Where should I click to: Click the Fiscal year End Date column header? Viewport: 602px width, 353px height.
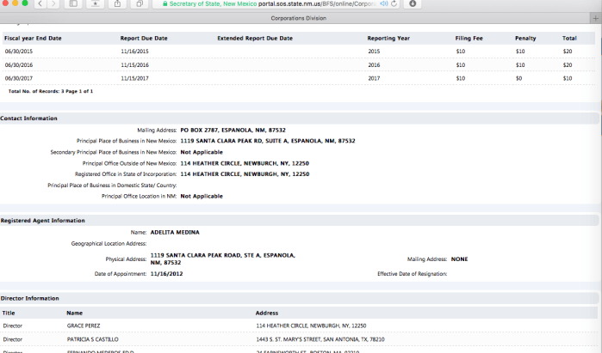tap(33, 39)
